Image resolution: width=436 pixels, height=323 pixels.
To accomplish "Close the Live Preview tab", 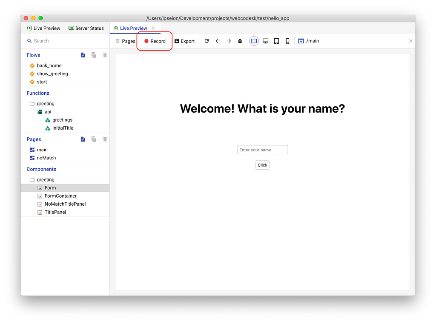I will click(153, 28).
